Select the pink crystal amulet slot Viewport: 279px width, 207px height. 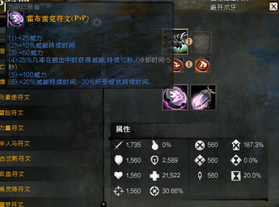click(203, 97)
